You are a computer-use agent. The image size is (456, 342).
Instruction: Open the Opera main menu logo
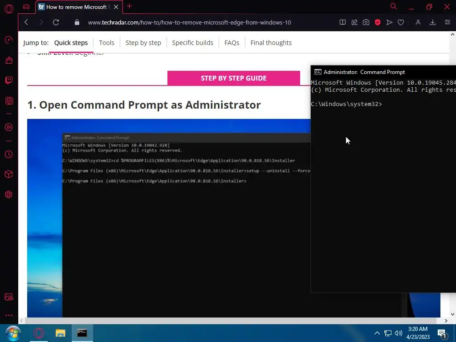click(x=9, y=9)
